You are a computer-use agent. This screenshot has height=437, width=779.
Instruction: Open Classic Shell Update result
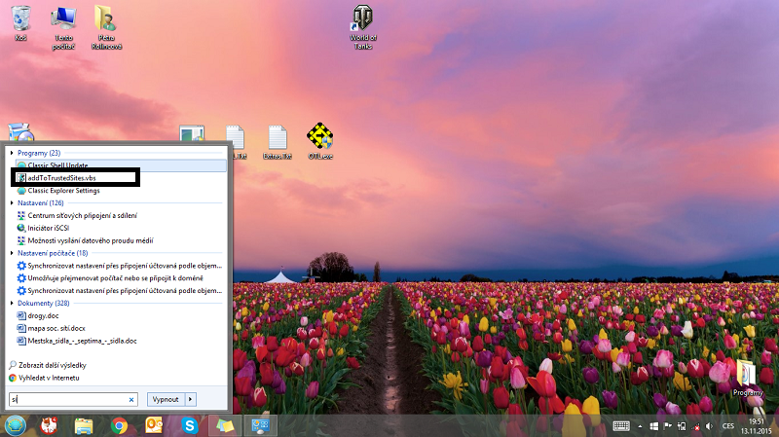pyautogui.click(x=120, y=165)
